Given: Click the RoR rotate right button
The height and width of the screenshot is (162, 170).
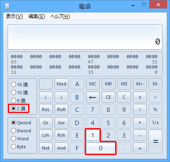Looking at the screenshot, I should click(x=61, y=109).
